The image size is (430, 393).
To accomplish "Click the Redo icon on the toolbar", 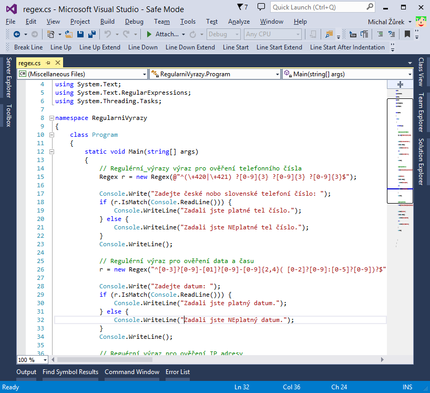I will click(126, 35).
